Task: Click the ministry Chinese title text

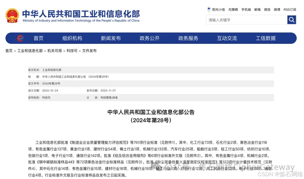Action: (81, 14)
